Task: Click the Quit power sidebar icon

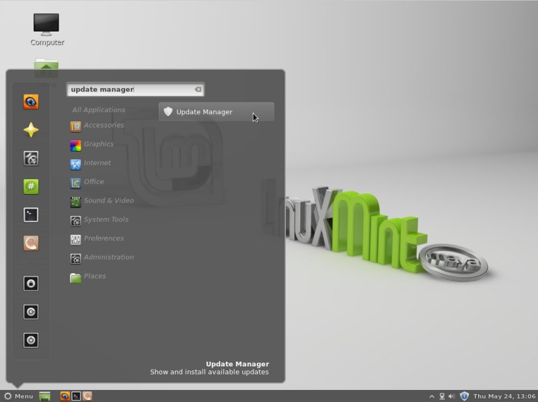Action: 31,340
